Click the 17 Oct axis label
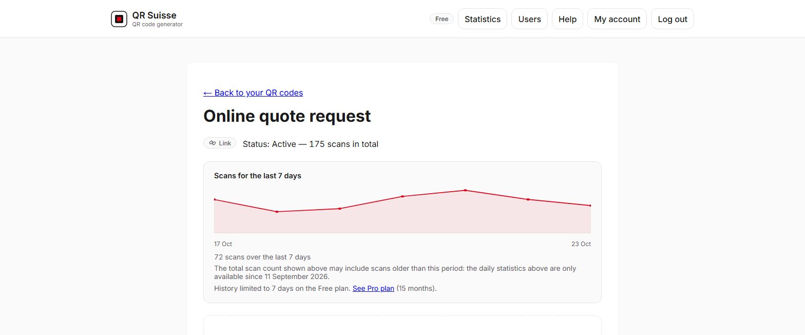This screenshot has width=805, height=335. tap(223, 244)
